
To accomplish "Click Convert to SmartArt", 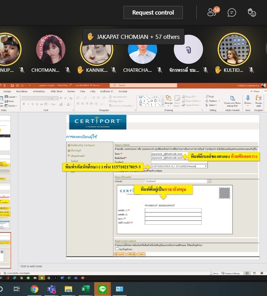I will click(121, 106).
